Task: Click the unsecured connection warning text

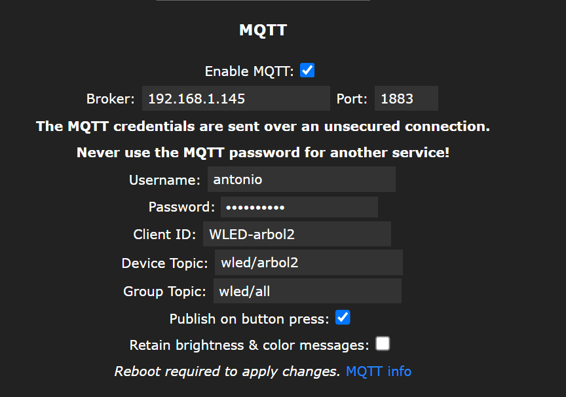Action: point(263,126)
